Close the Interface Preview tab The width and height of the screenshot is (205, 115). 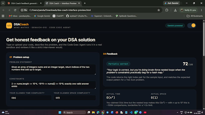click(79, 3)
